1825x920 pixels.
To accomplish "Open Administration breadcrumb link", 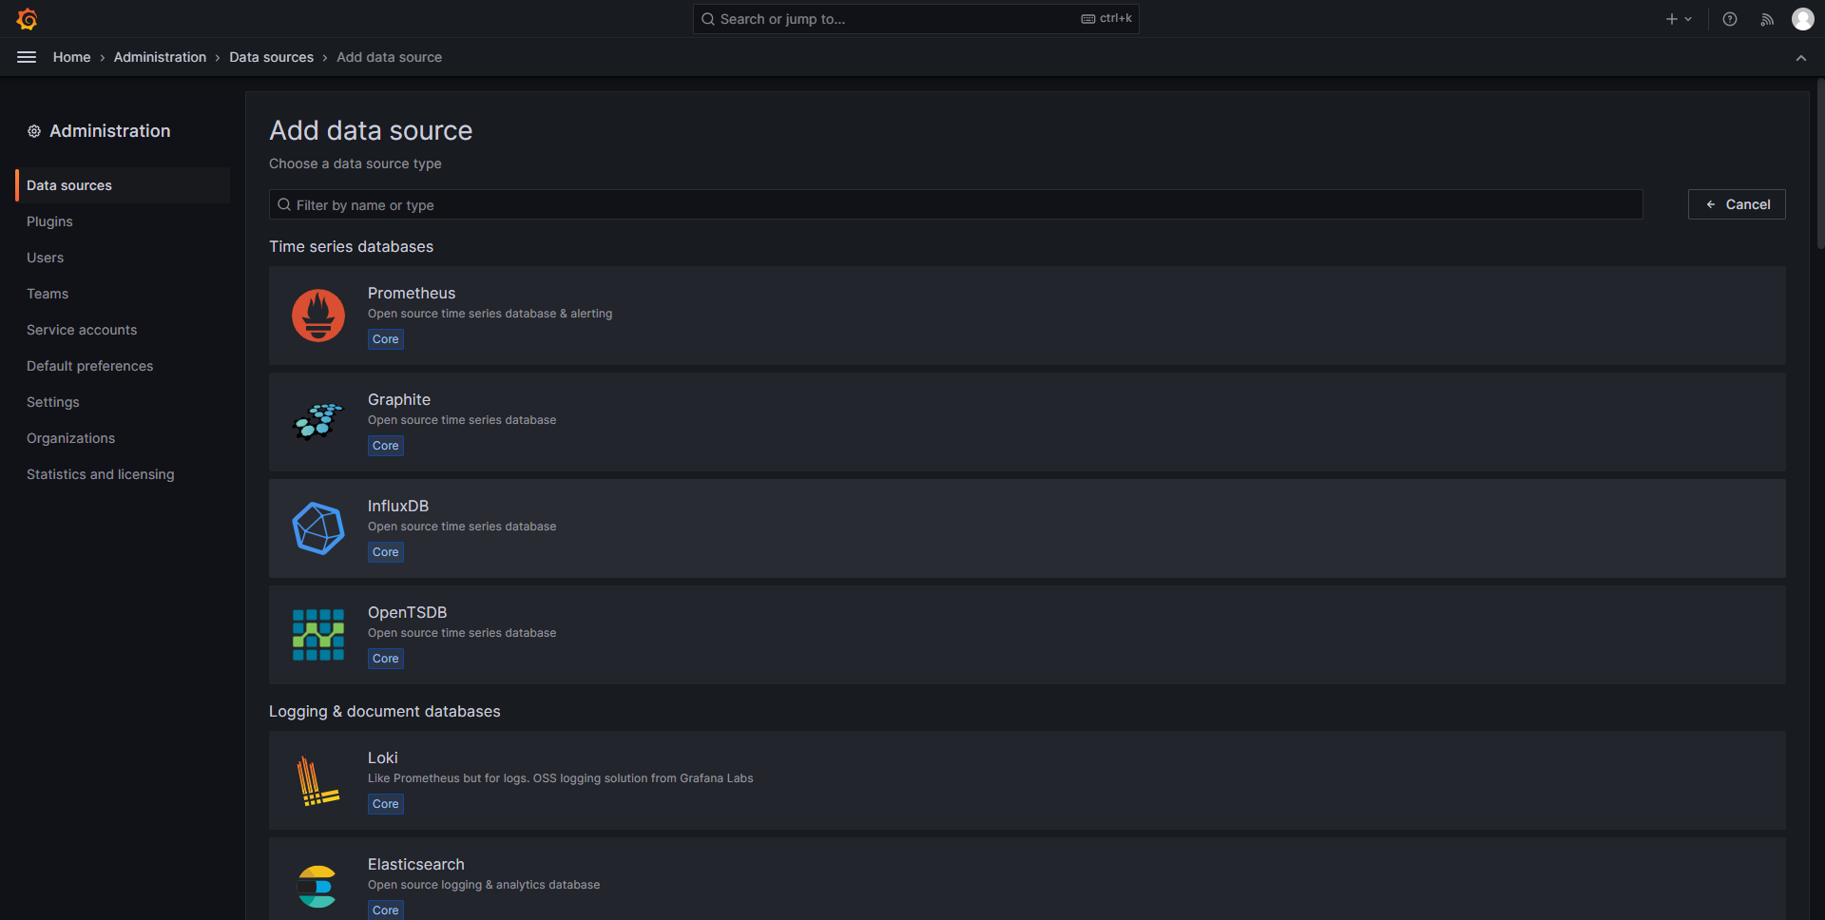I will click(160, 57).
